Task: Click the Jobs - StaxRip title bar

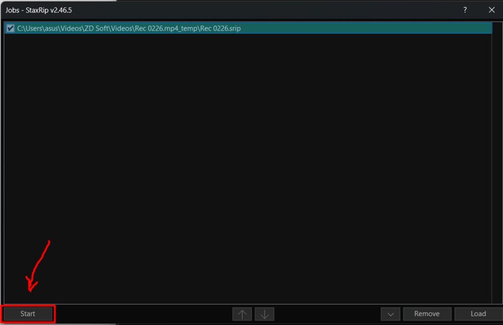Action: (x=196, y=10)
